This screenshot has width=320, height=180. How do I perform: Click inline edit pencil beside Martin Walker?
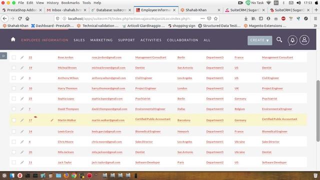click(52, 120)
